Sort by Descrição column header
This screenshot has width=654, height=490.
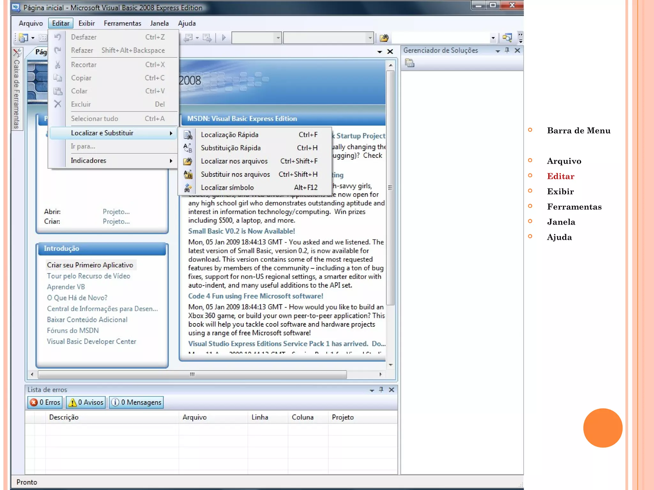[64, 417]
